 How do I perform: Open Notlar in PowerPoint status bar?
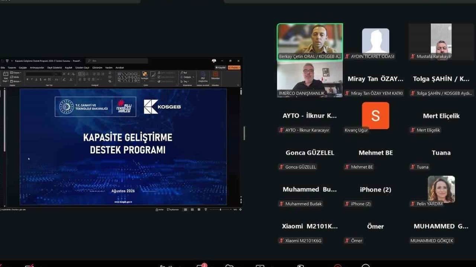point(160,210)
